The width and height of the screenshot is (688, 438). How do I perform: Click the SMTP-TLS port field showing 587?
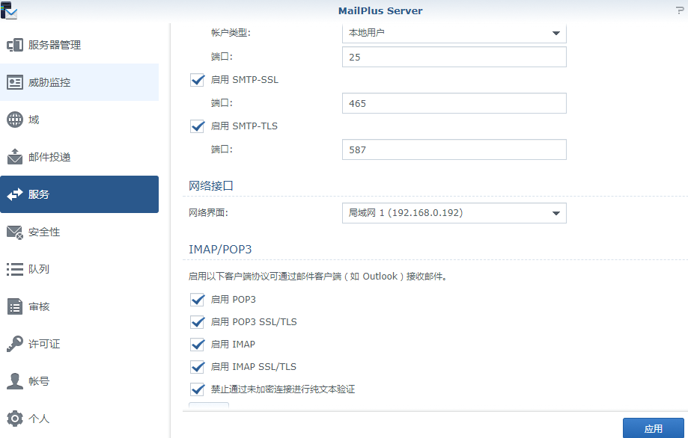point(454,149)
